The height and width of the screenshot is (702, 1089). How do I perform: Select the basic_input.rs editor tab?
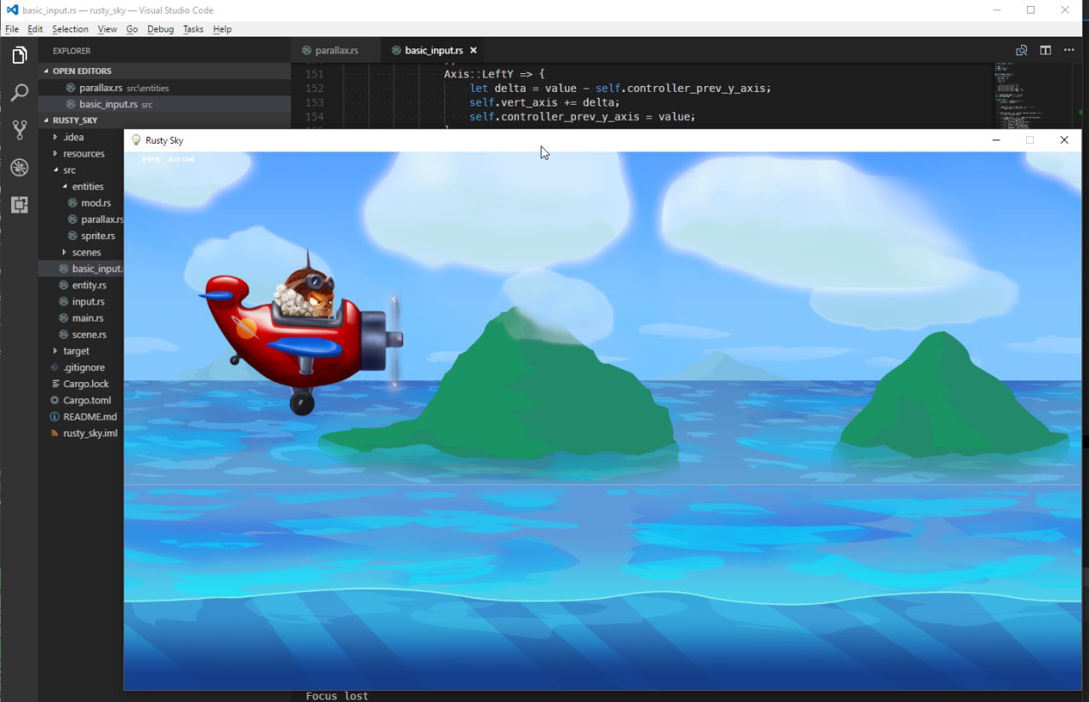(x=434, y=50)
